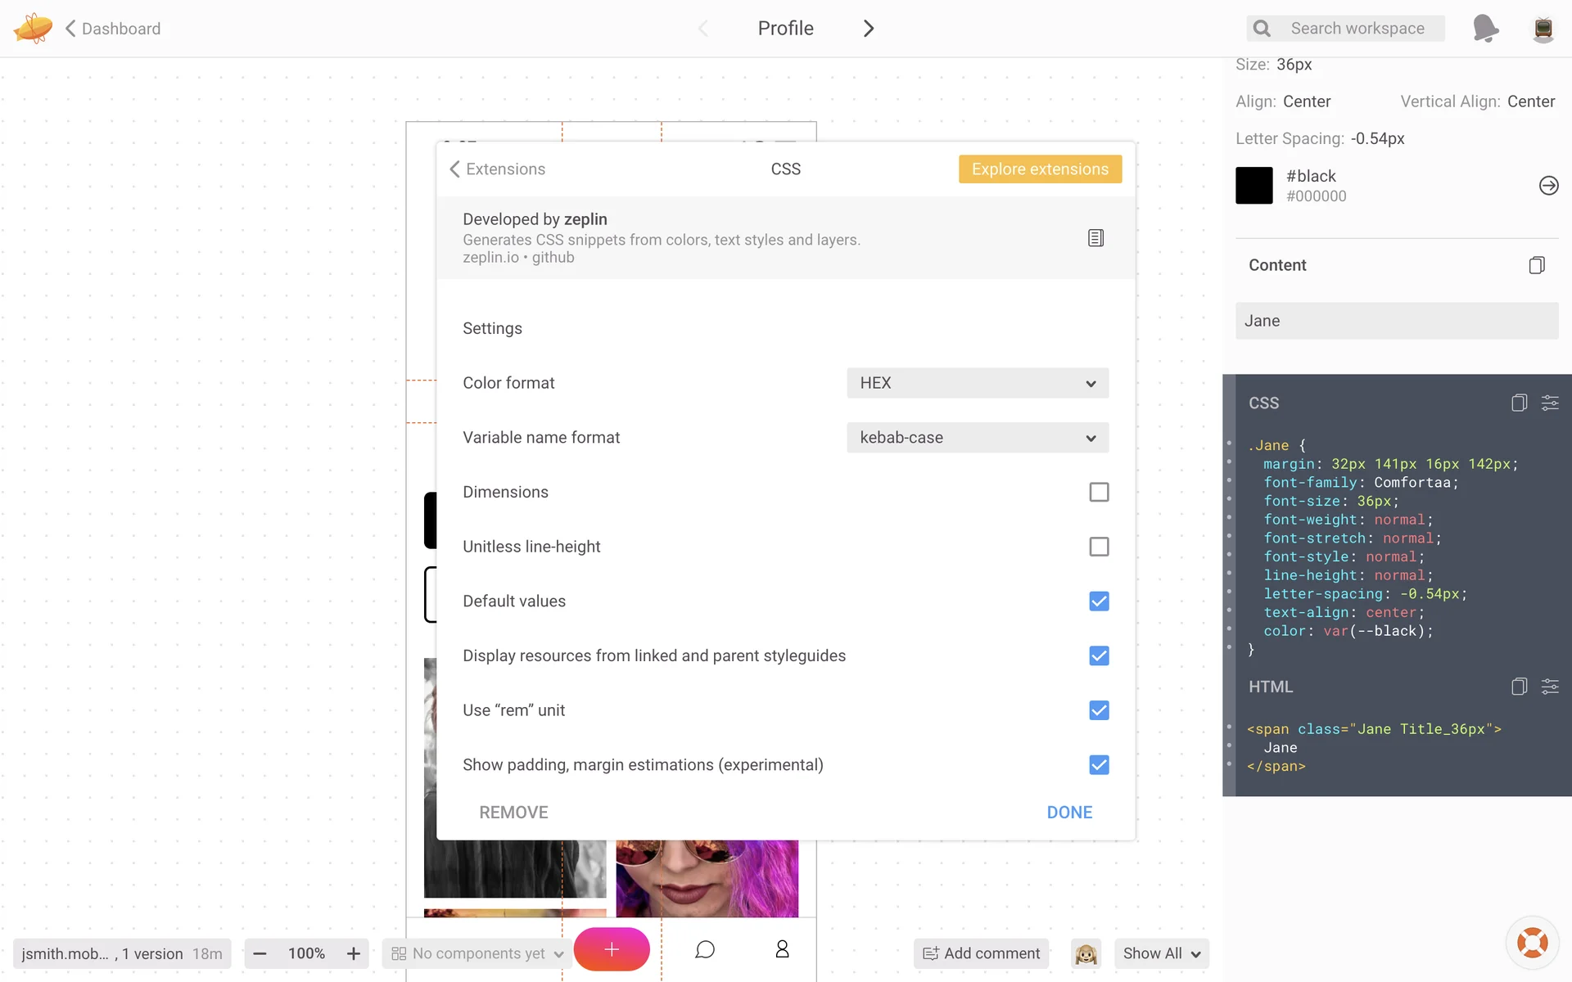The image size is (1572, 982).
Task: Expand the Show All dropdown
Action: (1161, 953)
